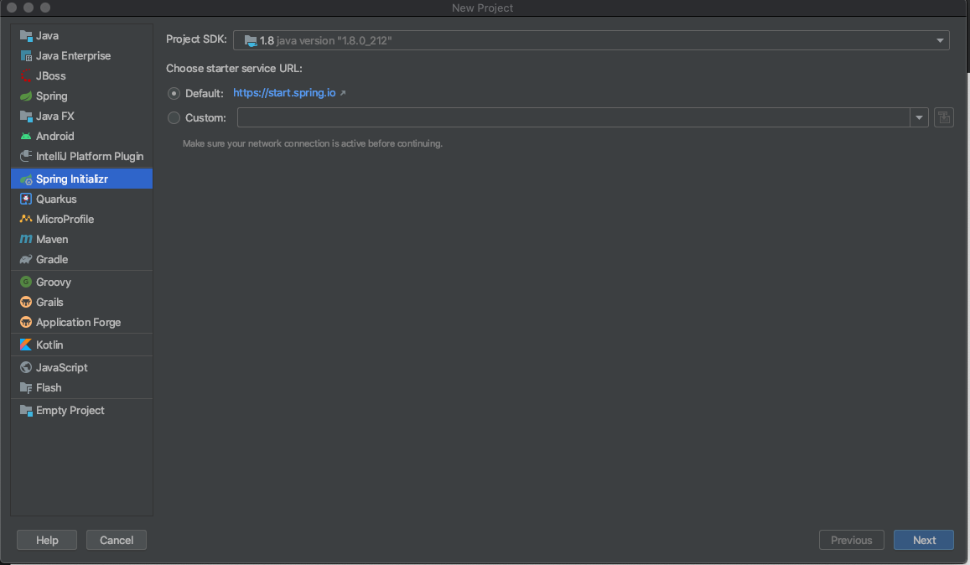The image size is (970, 565).
Task: Click the Empty Project folder icon
Action: point(26,410)
